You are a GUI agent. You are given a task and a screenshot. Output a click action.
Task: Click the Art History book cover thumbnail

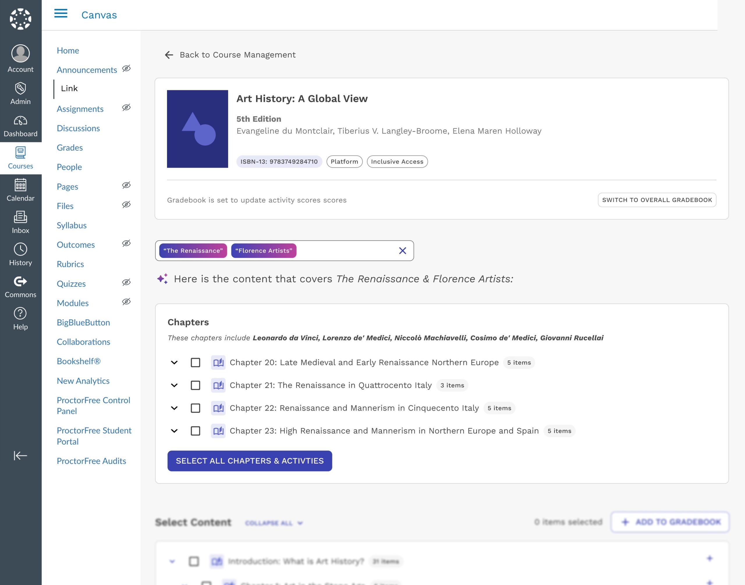click(198, 129)
